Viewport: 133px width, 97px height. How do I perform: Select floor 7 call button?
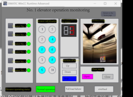42,60
